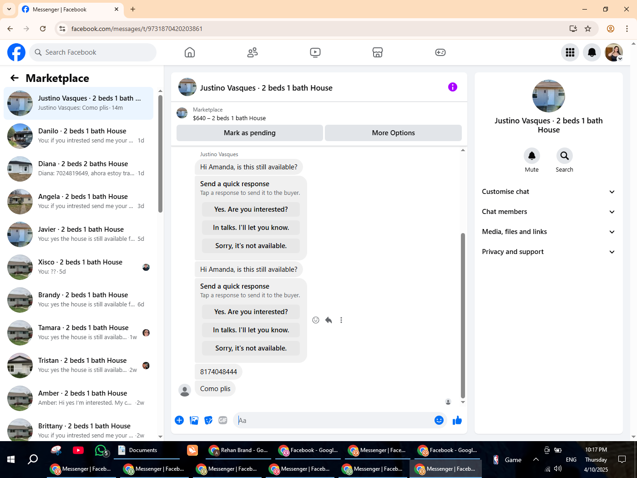Bookmark this page with star icon
Viewport: 637px width, 478px height.
tap(588, 29)
